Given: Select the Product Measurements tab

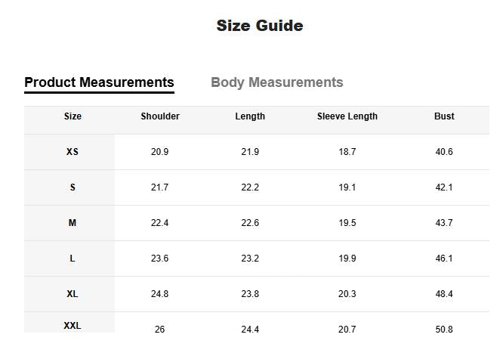Looking at the screenshot, I should 99,82.
